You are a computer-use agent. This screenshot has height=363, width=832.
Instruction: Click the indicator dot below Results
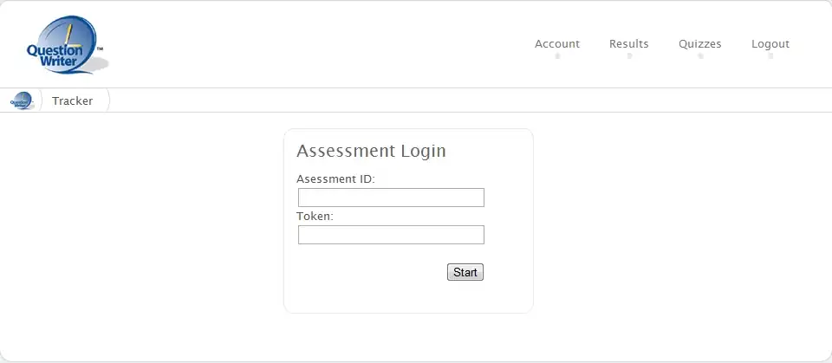[x=629, y=56]
